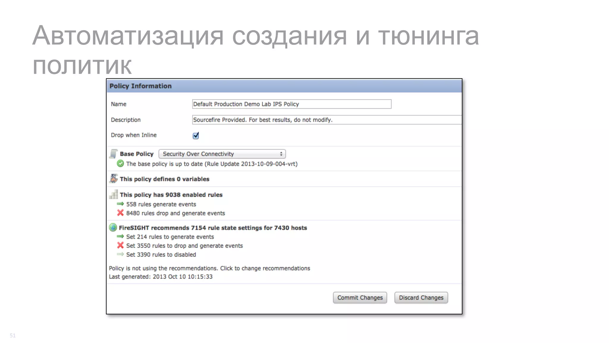Click 'Set 214 rules to generate events'
Screen dimensions: 609x343
170,237
